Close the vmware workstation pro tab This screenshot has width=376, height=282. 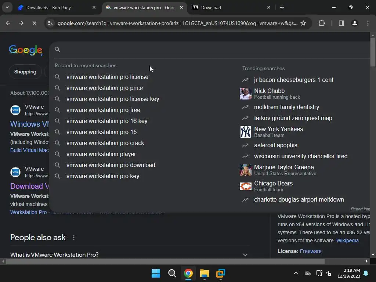pyautogui.click(x=181, y=7)
